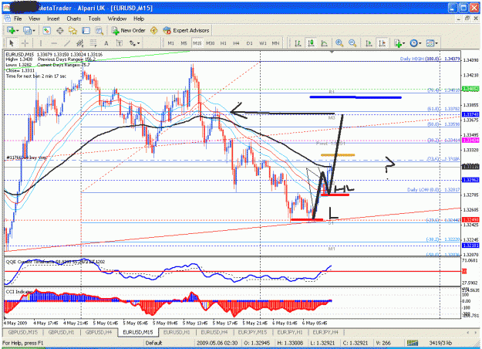Open the Help menu

click(139, 19)
